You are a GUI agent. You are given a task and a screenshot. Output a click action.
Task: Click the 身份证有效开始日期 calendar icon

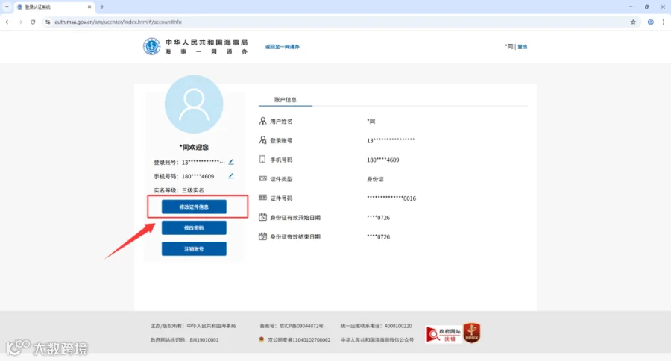point(262,217)
